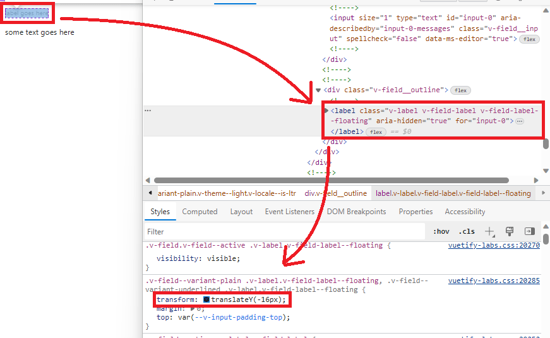Switch to the Accessibility tab
The width and height of the screenshot is (550, 338).
point(465,212)
